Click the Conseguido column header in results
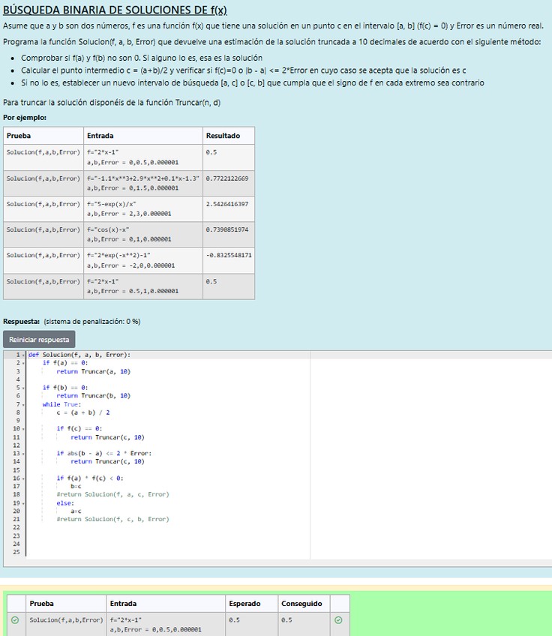This screenshot has height=636, width=552. coord(301,604)
